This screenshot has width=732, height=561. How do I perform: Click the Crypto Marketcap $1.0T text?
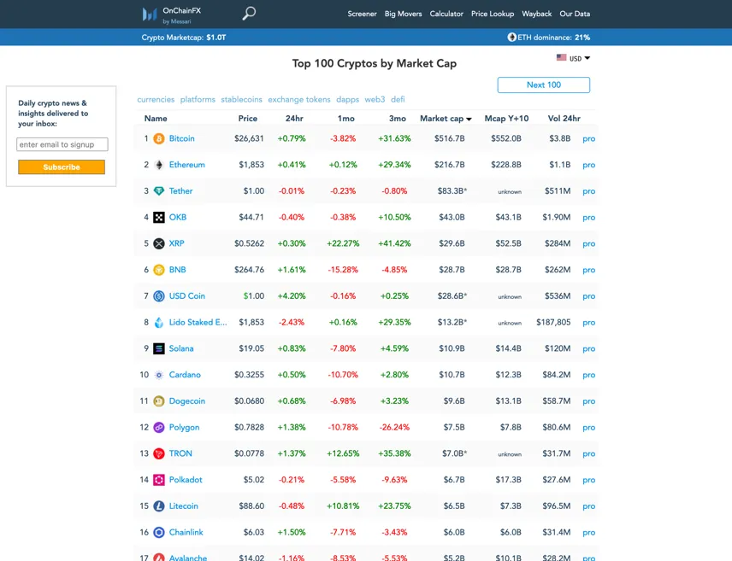[x=184, y=38]
